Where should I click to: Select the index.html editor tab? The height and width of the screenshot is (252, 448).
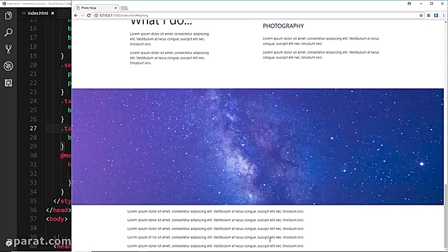click(x=38, y=13)
